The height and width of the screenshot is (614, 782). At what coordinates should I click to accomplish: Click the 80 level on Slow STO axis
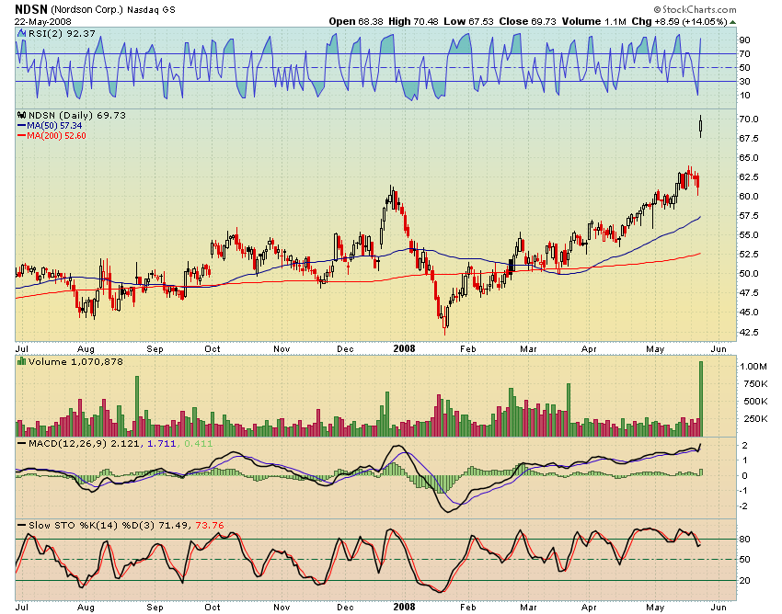pyautogui.click(x=744, y=540)
